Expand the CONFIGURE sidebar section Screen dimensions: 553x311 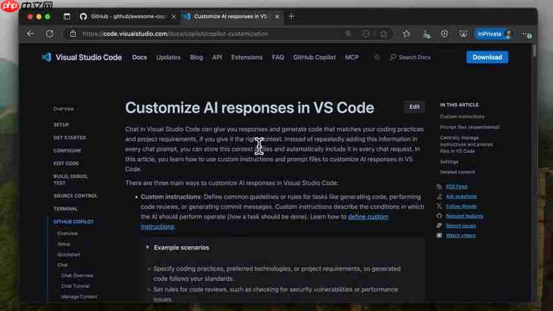(67, 151)
